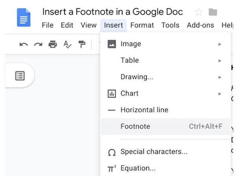Insert a Horizontal line
Image resolution: width=240 pixels, height=176 pixels.
click(144, 110)
